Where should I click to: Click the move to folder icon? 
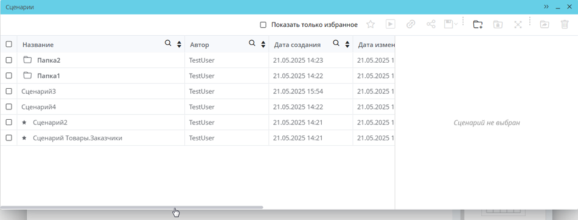(545, 24)
